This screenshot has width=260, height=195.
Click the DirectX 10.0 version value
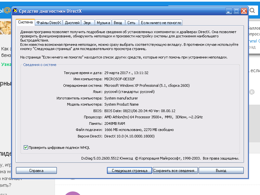coord(129,136)
